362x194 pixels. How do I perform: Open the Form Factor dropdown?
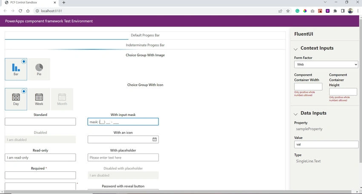[326, 64]
